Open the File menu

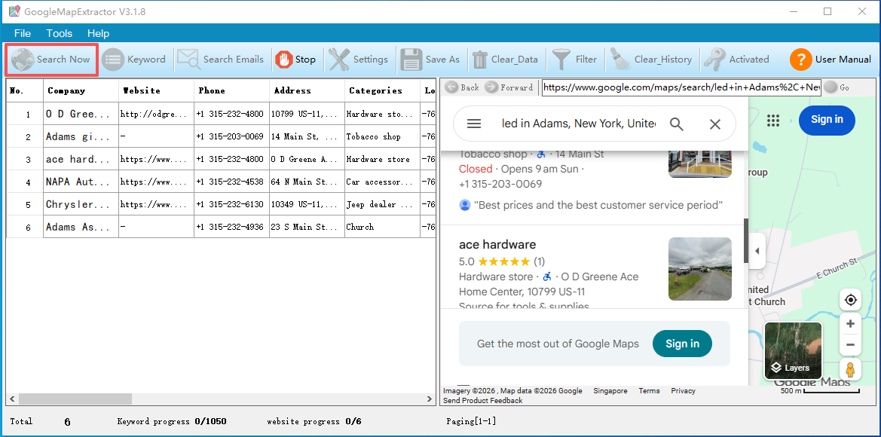[x=23, y=33]
